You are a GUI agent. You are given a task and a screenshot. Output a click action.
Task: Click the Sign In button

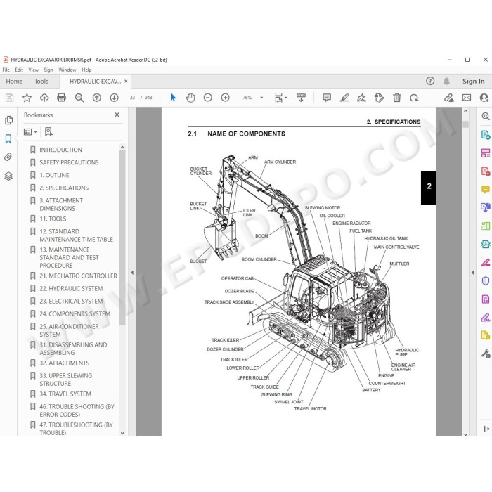[x=473, y=82]
